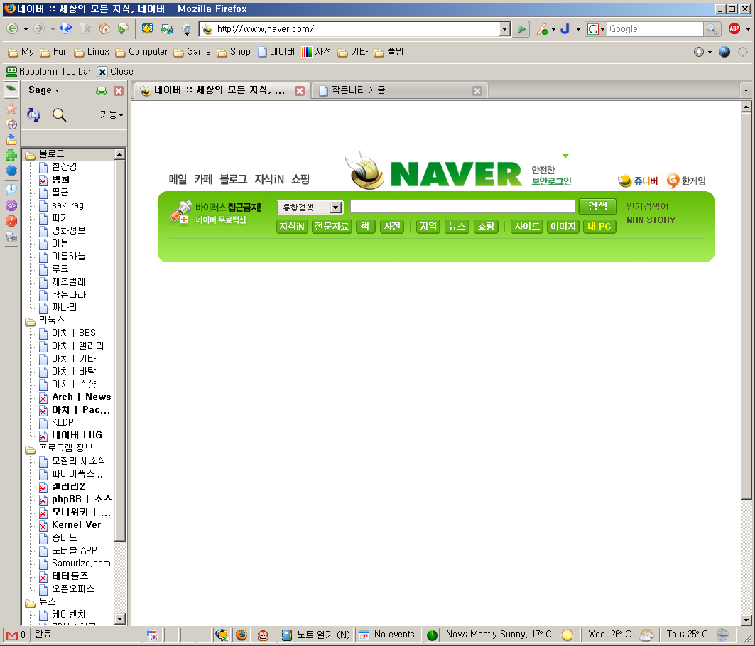This screenshot has height=646, width=755.
Task: Open the Roboform Toolbar icon
Action: (11, 71)
